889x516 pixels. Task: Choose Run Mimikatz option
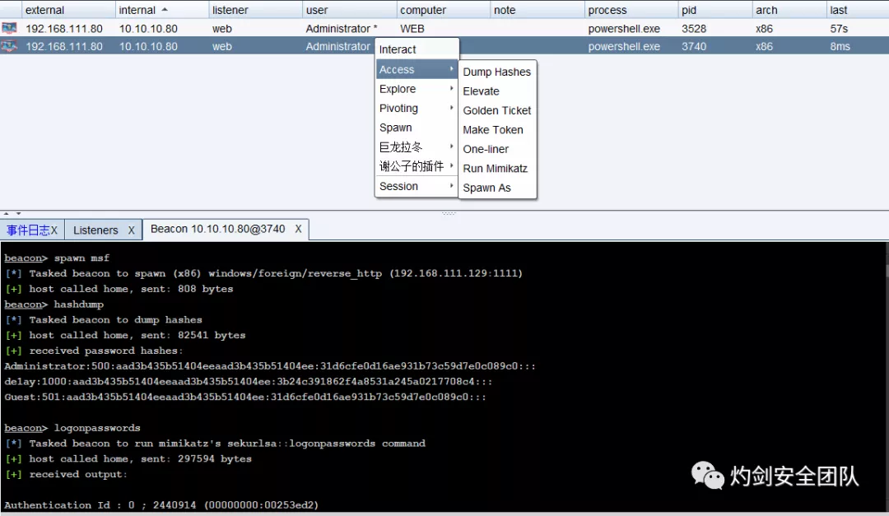click(496, 169)
